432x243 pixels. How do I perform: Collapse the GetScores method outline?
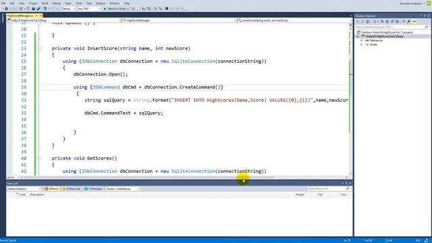pos(39,159)
